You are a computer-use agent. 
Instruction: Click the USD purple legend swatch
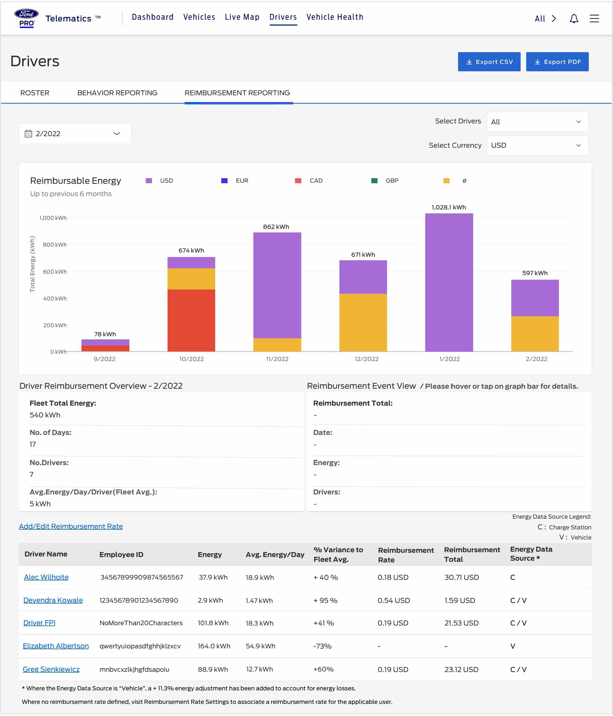149,181
